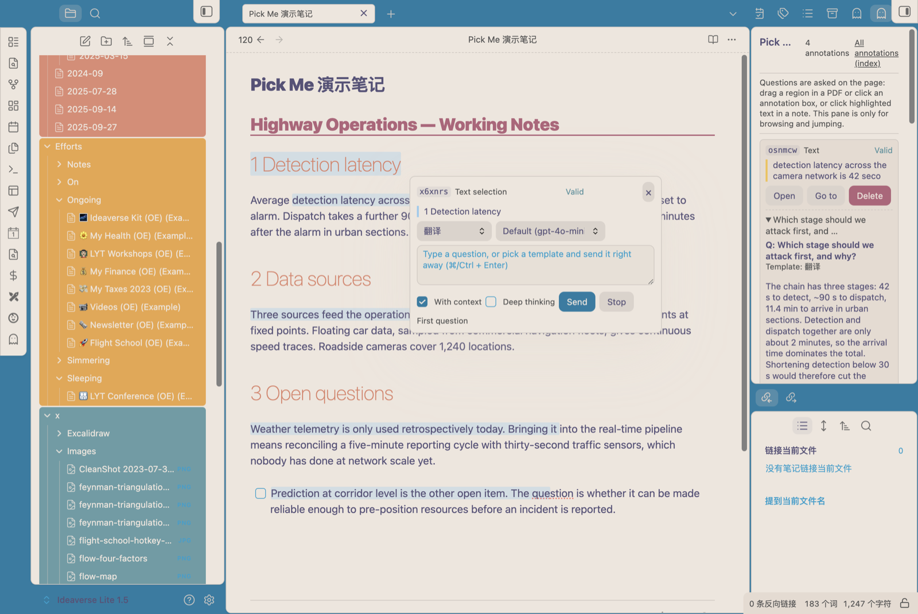Collapse the 'Which stage should we attack' question
This screenshot has width=918, height=614.
(x=768, y=220)
